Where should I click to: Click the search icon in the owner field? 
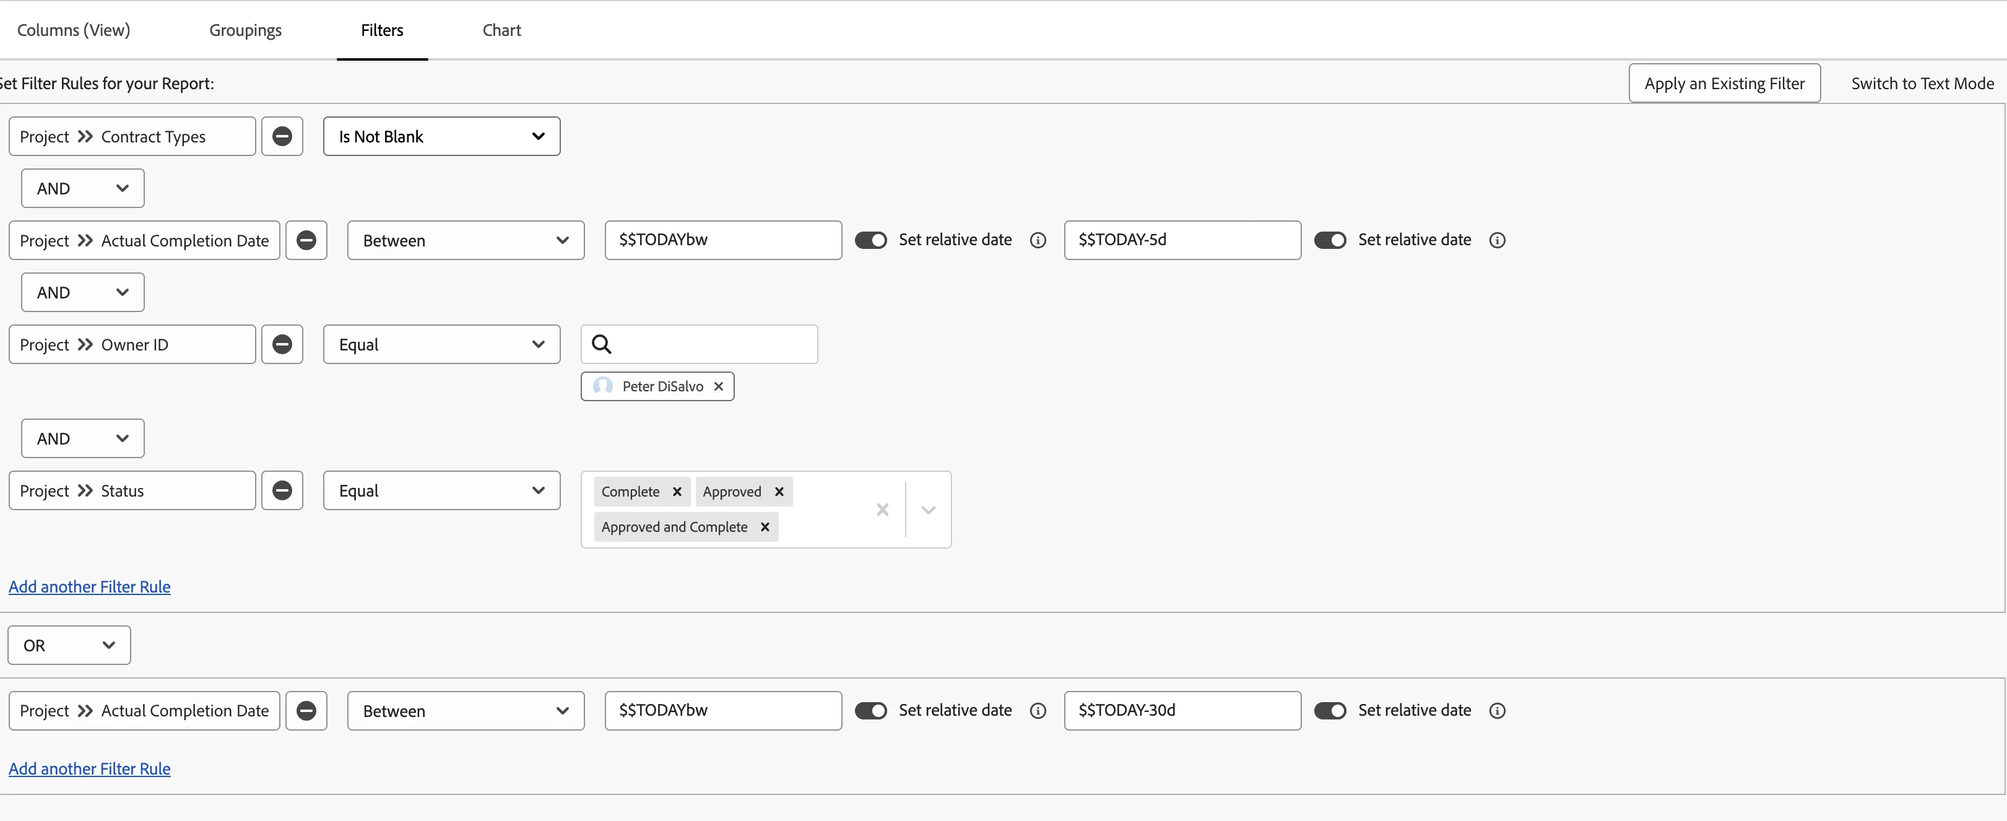(x=602, y=344)
